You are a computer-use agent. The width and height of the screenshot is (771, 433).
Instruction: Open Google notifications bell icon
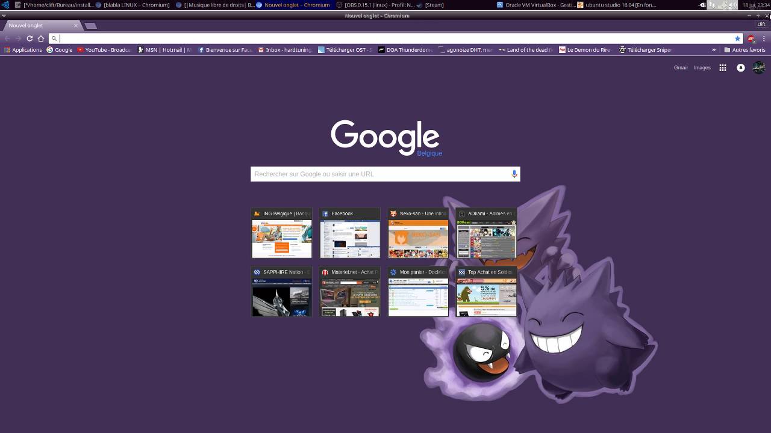(741, 68)
